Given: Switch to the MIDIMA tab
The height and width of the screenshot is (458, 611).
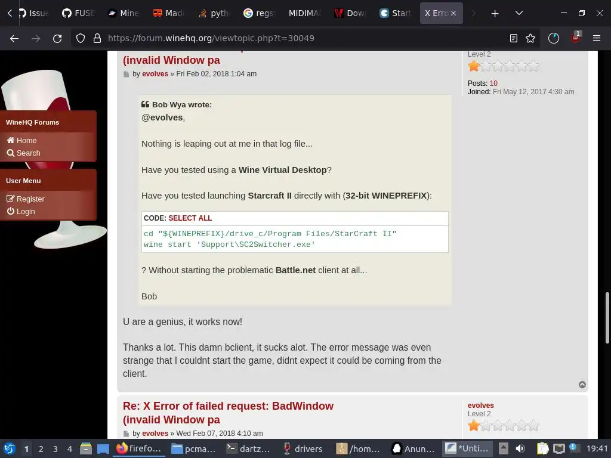Looking at the screenshot, I should point(304,13).
